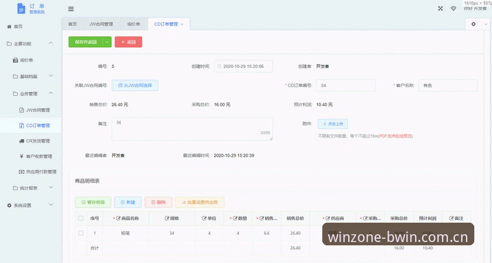The height and width of the screenshot is (263, 492).
Task: Toggle the hamburger sidebar menu icon
Action: (x=71, y=9)
